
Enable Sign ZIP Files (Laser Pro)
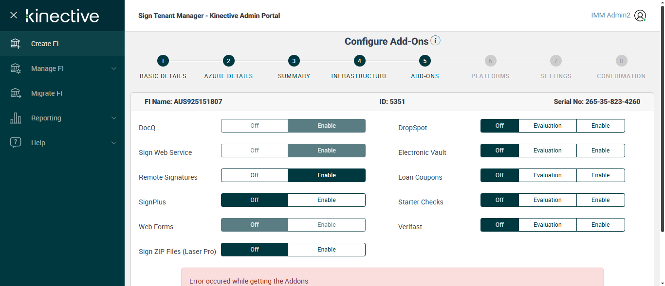tap(327, 250)
